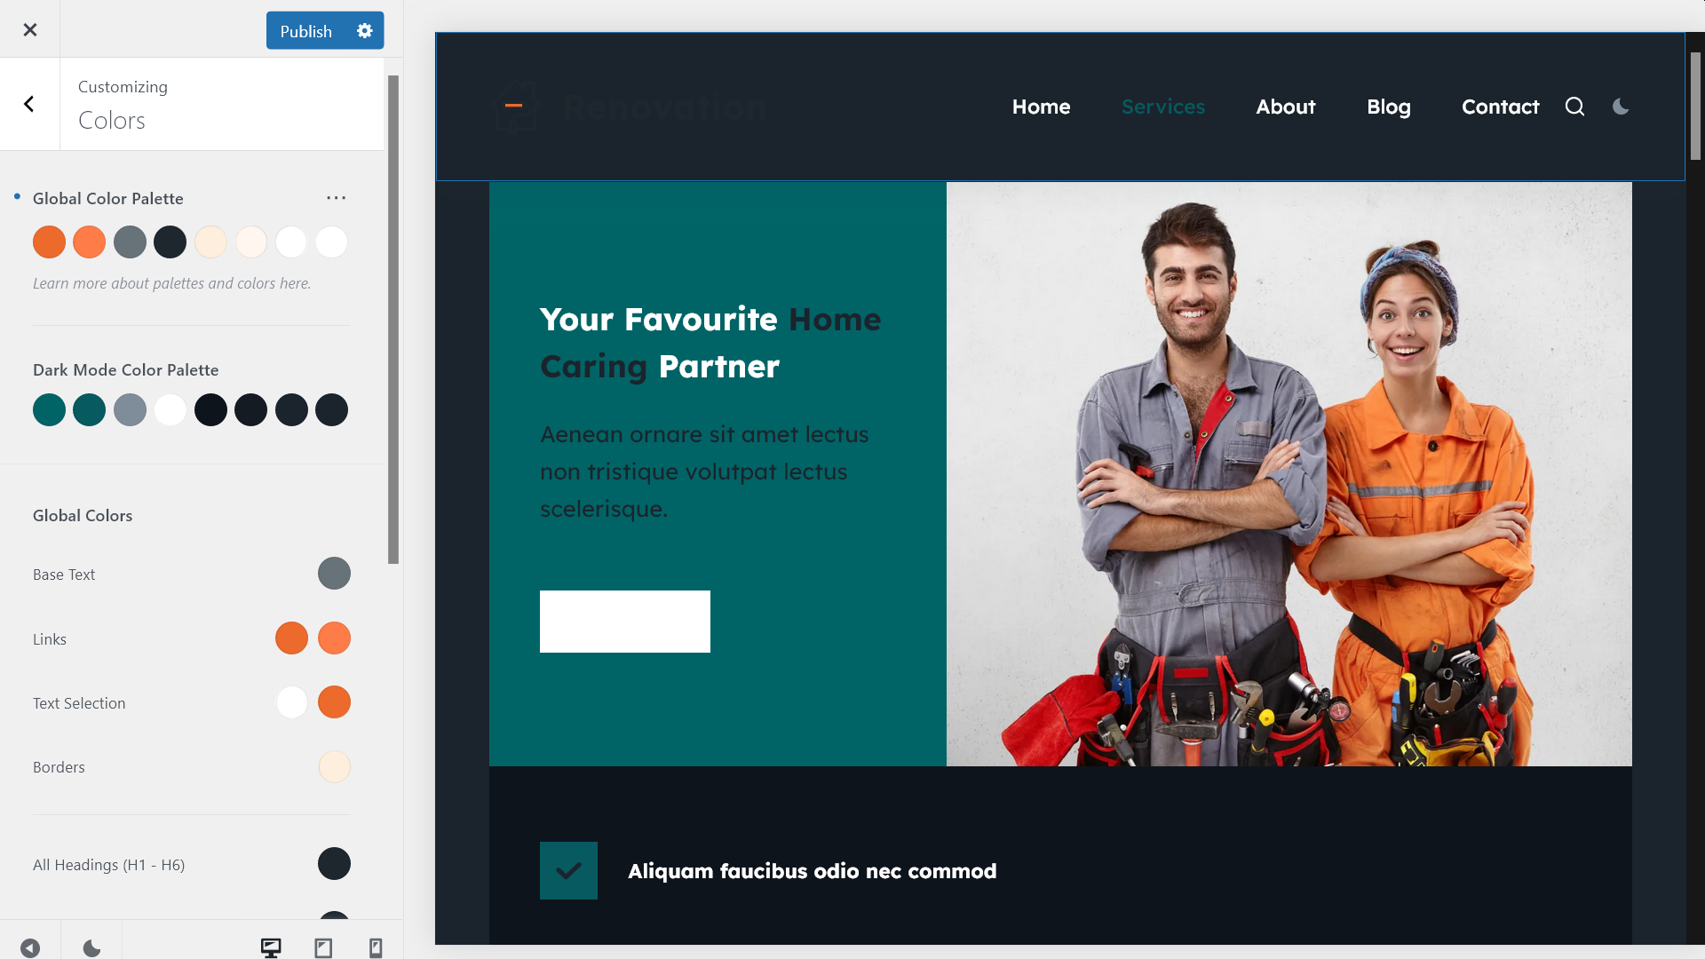The height and width of the screenshot is (959, 1705).
Task: Open the Global Color Palette overflow menu
Action: pyautogui.click(x=336, y=198)
